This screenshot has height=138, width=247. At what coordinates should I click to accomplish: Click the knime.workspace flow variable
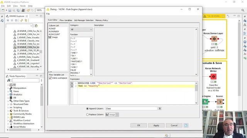tap(58, 78)
